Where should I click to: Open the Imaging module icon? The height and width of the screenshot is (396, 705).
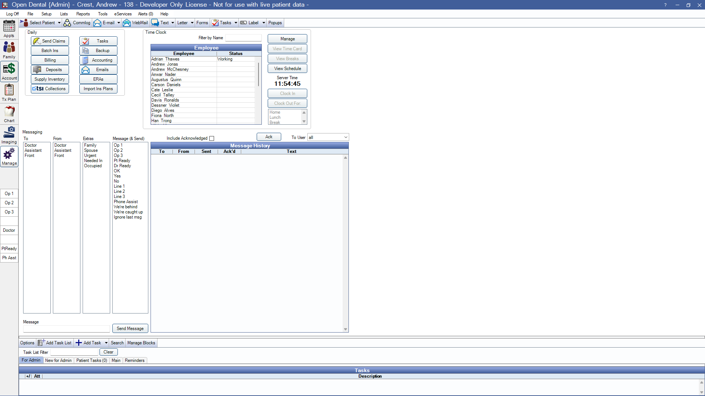pos(9,135)
